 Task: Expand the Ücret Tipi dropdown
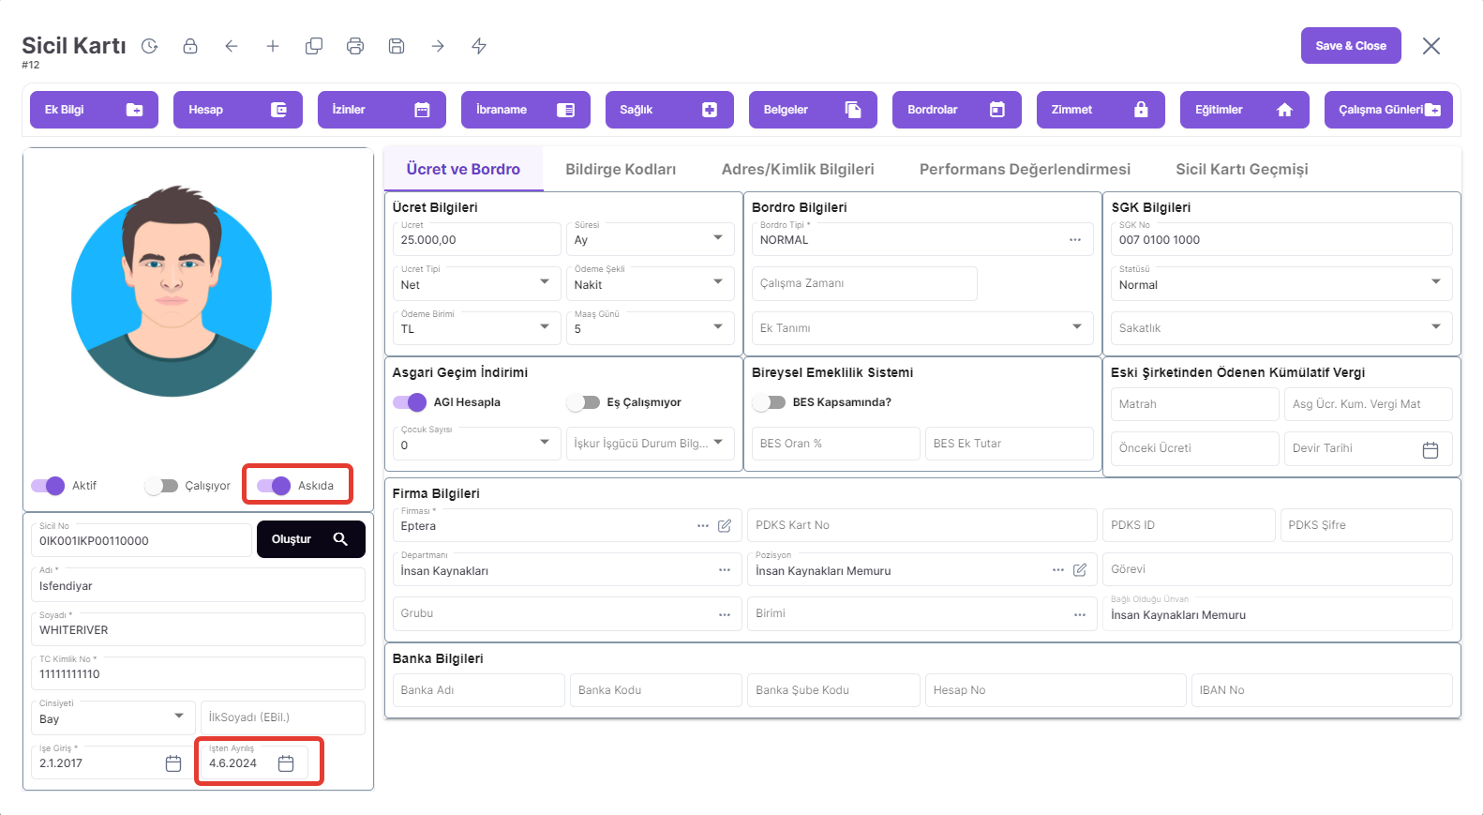pyautogui.click(x=545, y=282)
